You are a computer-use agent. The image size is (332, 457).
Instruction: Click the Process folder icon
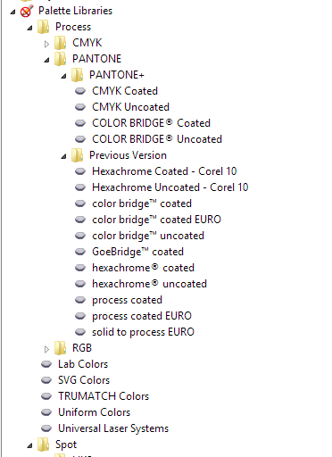pyautogui.click(x=44, y=27)
